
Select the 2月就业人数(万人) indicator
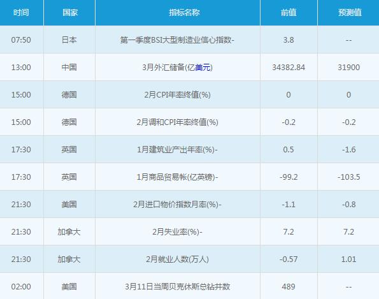pos(177,259)
